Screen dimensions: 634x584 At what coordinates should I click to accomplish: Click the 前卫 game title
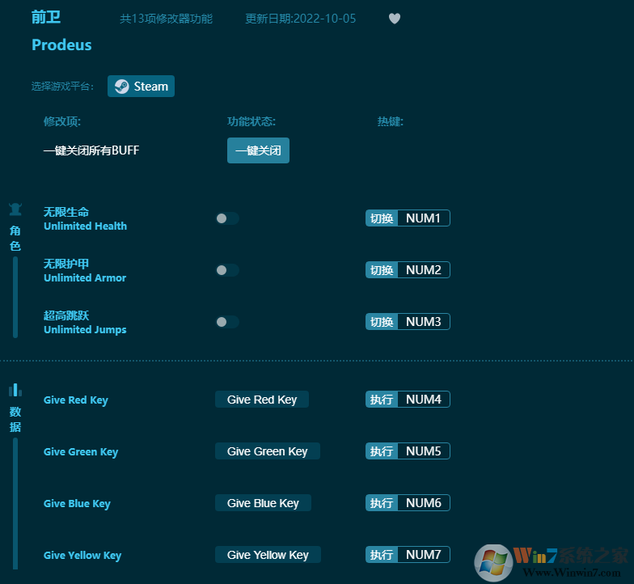click(x=46, y=18)
